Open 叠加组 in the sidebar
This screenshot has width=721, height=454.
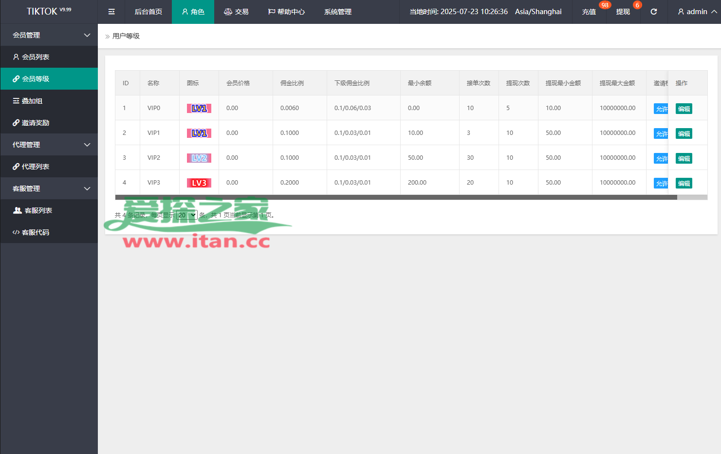pos(49,101)
